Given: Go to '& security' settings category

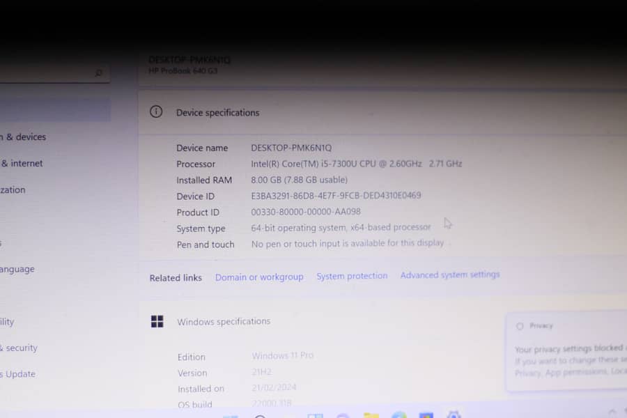Looking at the screenshot, I should [20, 348].
